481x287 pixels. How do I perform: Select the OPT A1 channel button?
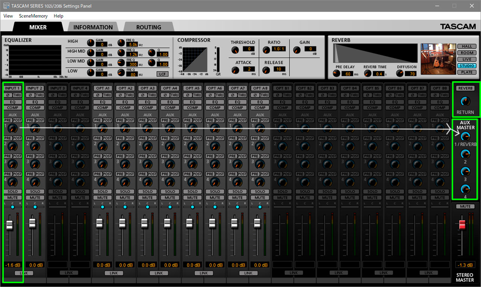point(103,88)
